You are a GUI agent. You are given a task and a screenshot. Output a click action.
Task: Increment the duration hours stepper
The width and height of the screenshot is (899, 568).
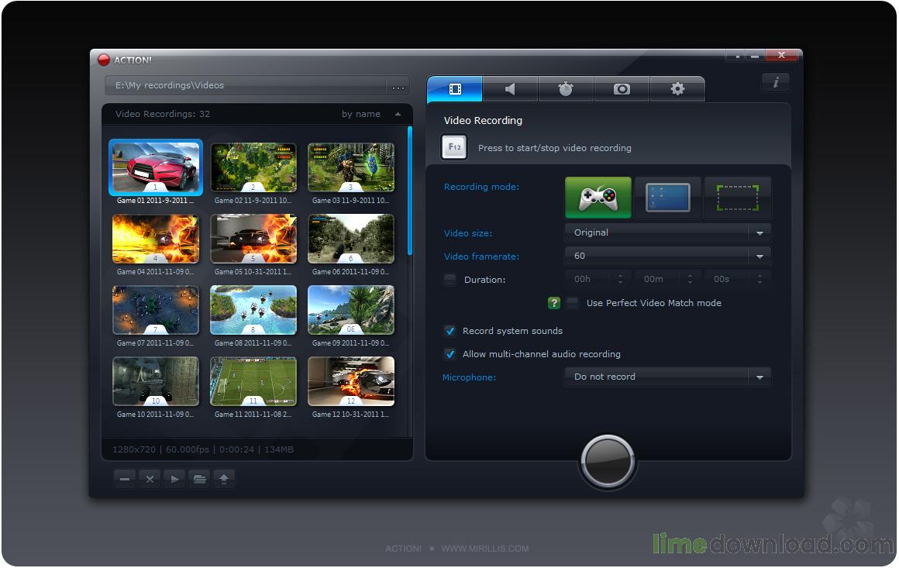(619, 275)
